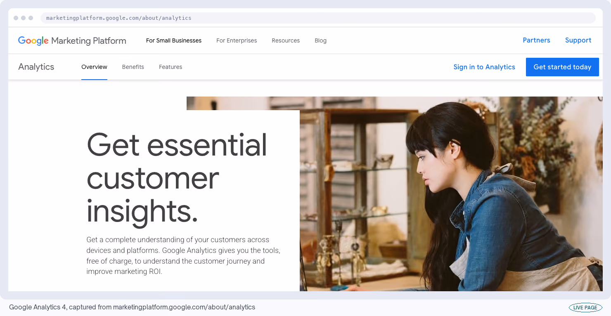Switch to the Features tab
Viewport: 611px width, 316px height.
[x=171, y=67]
